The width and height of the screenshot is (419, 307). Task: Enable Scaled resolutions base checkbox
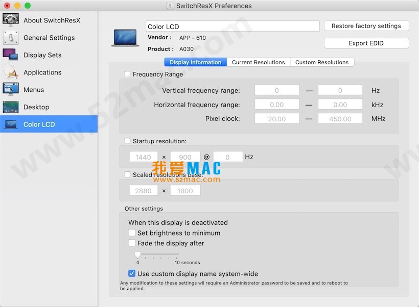[x=127, y=174]
